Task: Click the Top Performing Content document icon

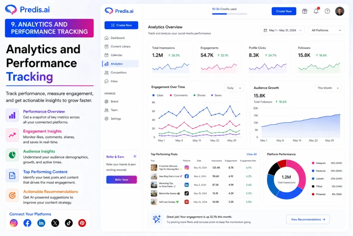Action: tap(12, 175)
